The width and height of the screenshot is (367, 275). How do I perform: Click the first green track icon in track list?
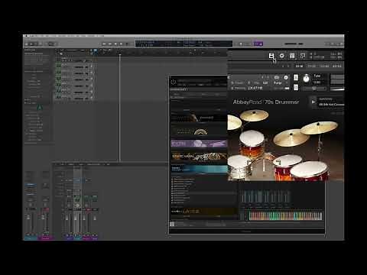[58, 66]
